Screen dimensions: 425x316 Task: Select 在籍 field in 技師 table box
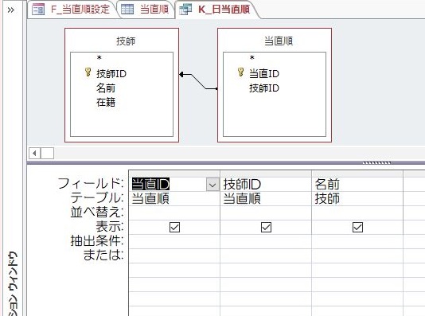[106, 103]
